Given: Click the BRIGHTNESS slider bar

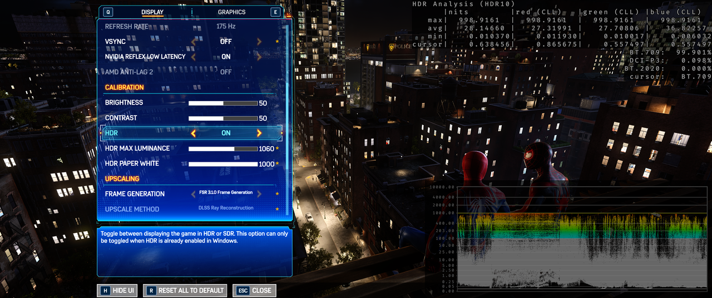Looking at the screenshot, I should (223, 103).
